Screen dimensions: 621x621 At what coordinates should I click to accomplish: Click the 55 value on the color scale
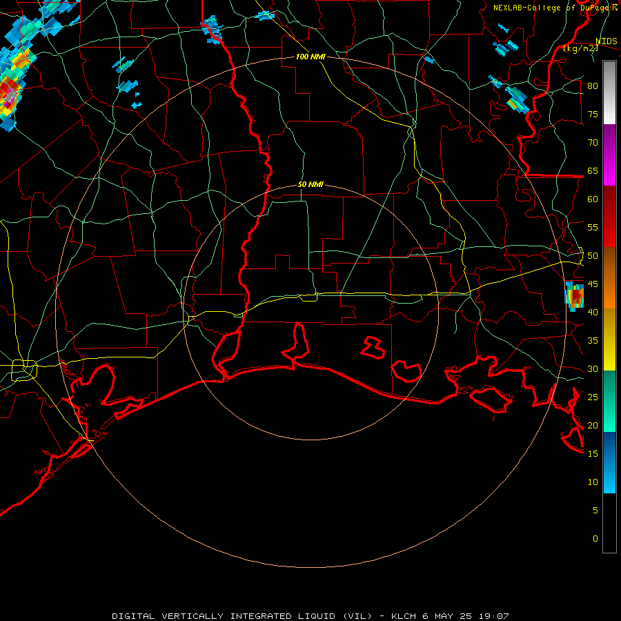[x=593, y=227]
